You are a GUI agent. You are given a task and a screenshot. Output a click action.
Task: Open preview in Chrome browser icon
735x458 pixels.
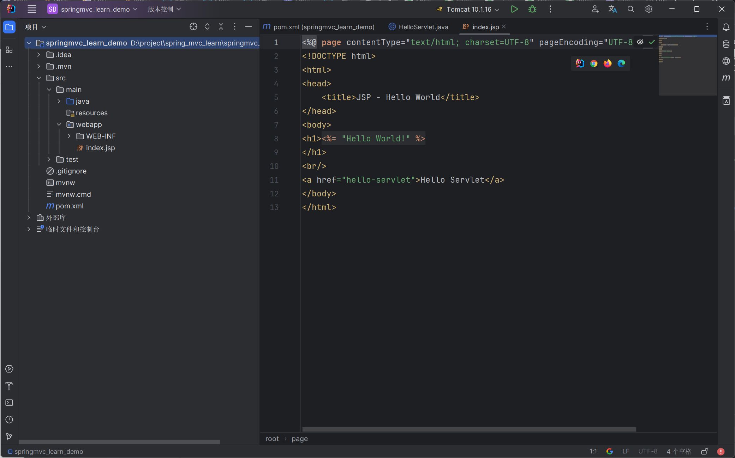(x=594, y=63)
